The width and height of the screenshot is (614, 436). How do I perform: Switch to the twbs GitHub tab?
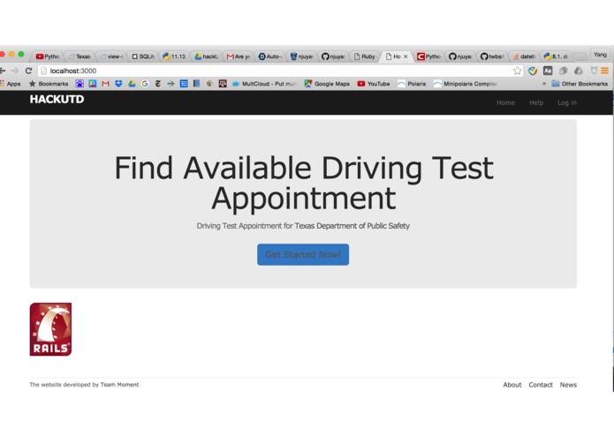coord(492,56)
